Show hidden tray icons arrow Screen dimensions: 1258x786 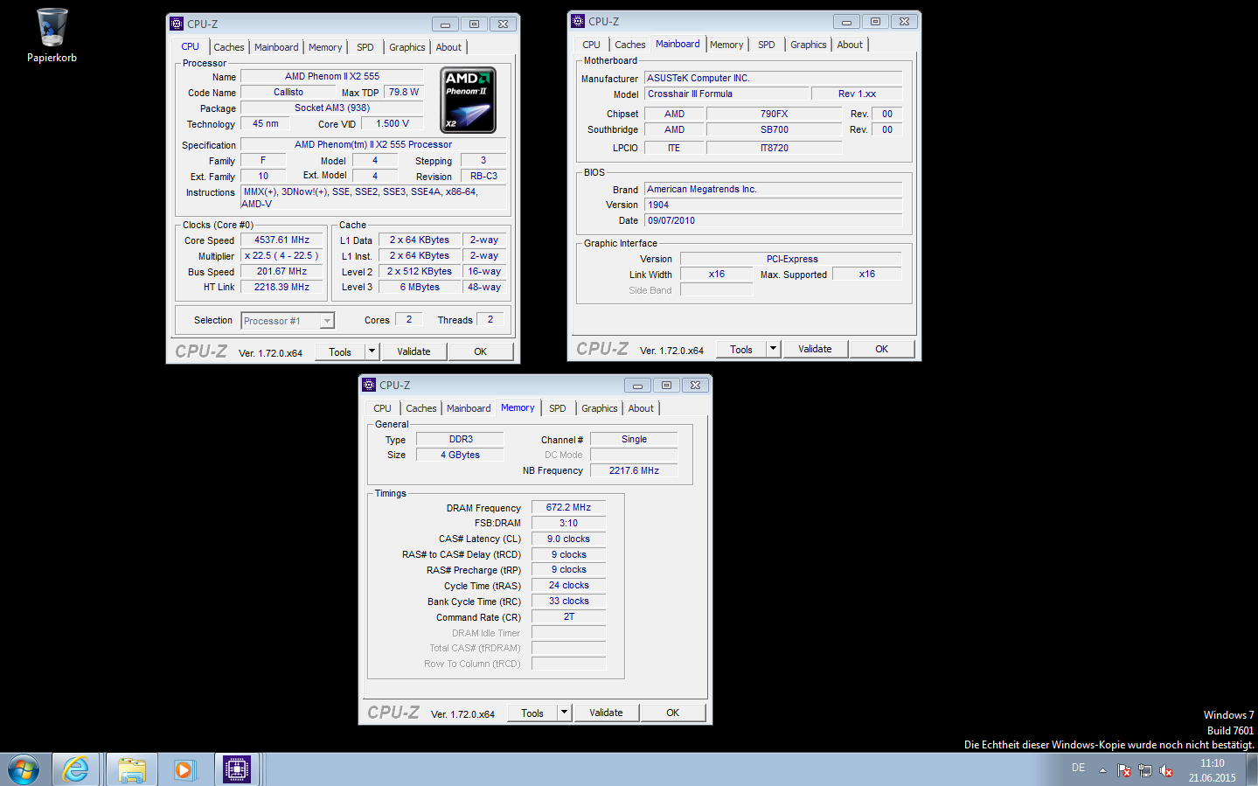[x=1102, y=770]
